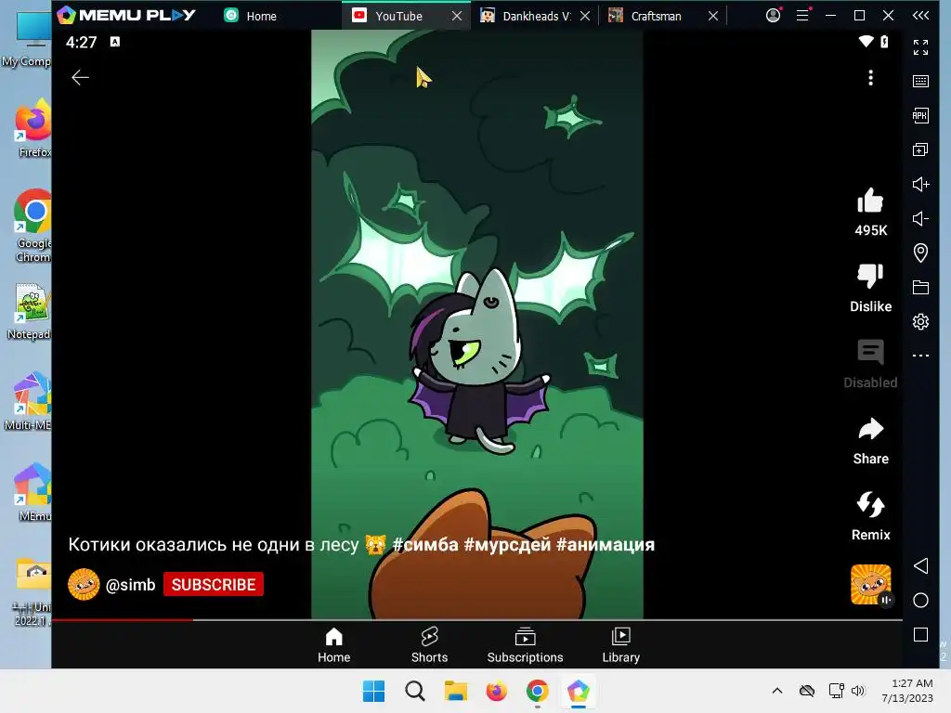
Task: Pause the short by tapping the video
Action: pyautogui.click(x=476, y=324)
